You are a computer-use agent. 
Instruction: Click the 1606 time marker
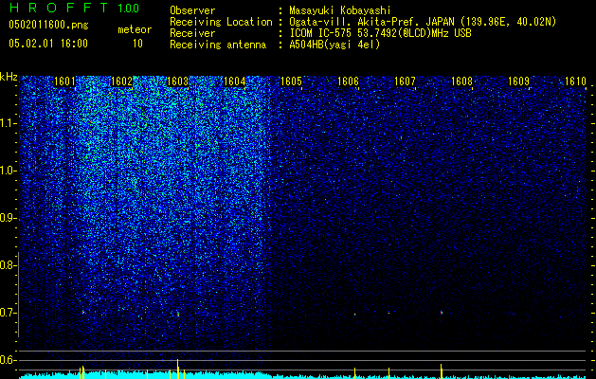tap(348, 81)
